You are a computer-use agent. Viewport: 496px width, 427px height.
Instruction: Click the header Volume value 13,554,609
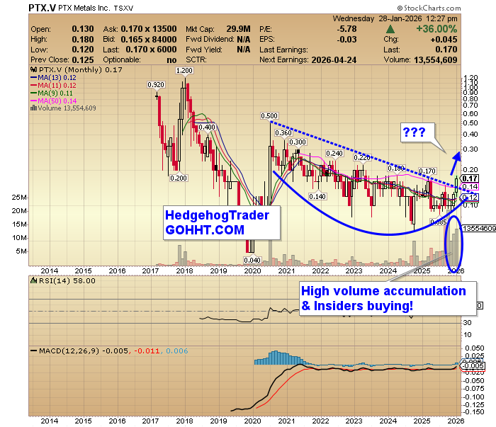pyautogui.click(x=436, y=60)
